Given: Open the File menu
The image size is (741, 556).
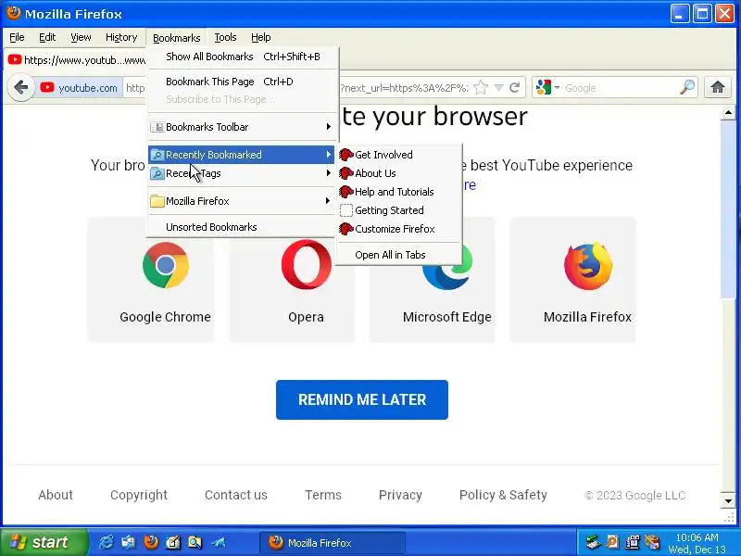Looking at the screenshot, I should [17, 37].
